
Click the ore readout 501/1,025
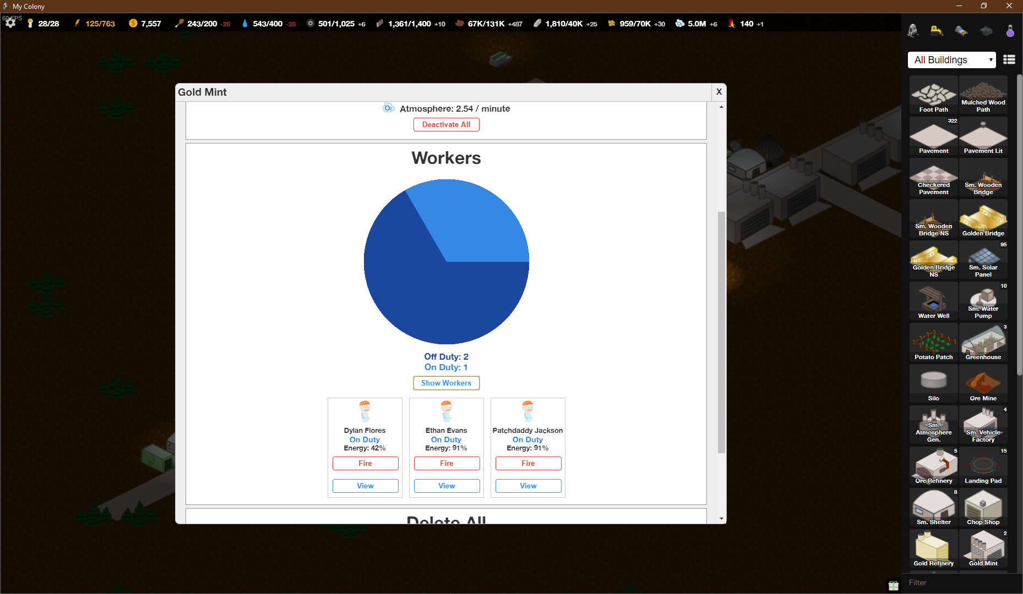[336, 24]
